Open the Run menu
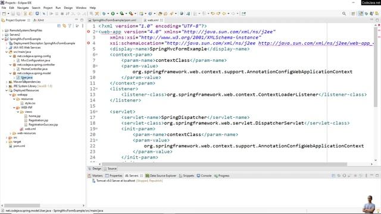The height and width of the screenshot is (214, 381). (x=58, y=8)
